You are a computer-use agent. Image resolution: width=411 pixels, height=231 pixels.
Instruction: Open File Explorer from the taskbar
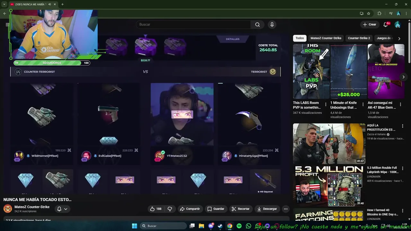tap(201, 226)
